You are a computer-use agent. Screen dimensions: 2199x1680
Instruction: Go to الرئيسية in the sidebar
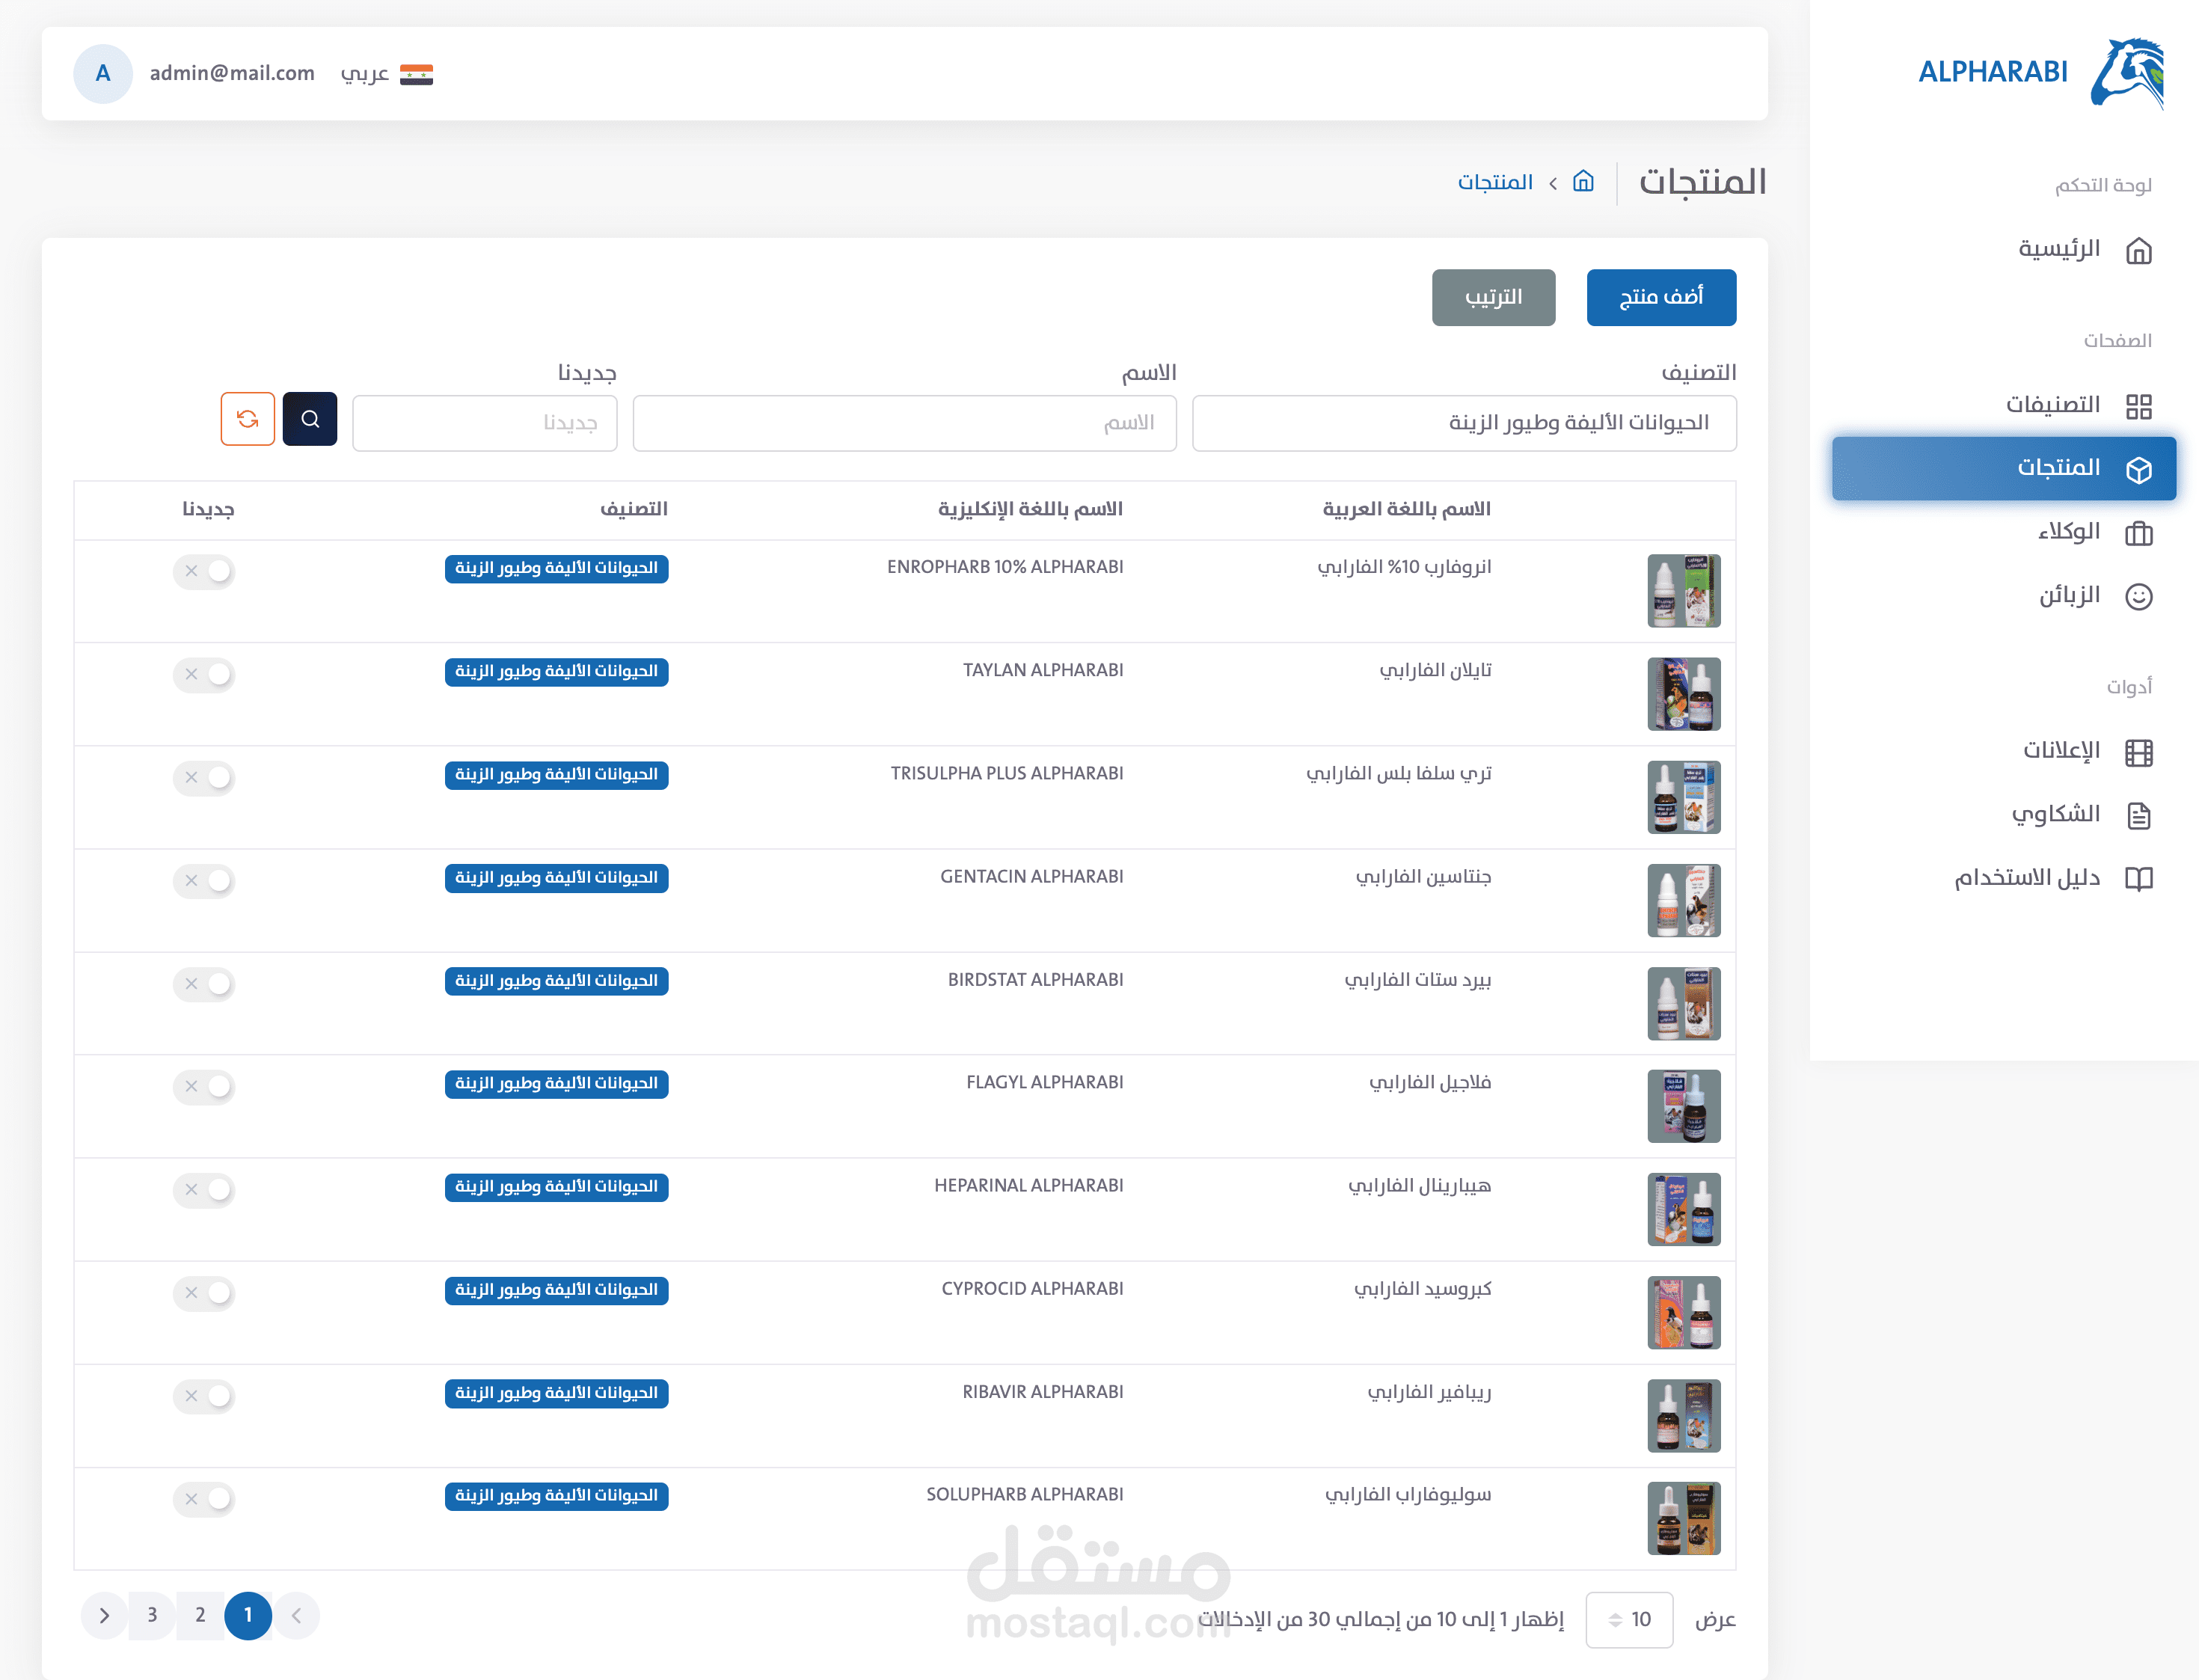pos(2058,249)
